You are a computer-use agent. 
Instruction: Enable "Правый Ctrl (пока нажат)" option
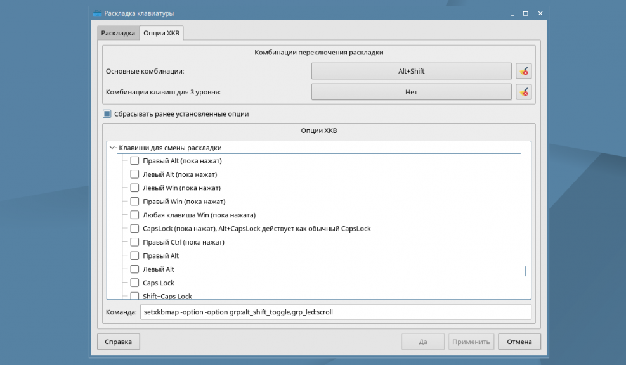(134, 242)
